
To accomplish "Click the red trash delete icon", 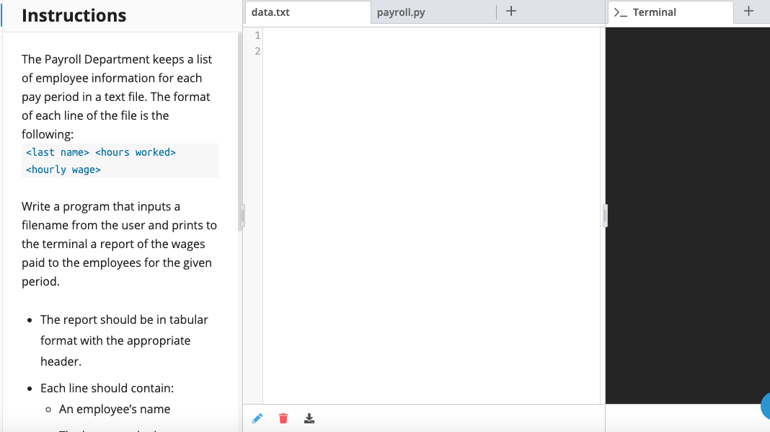I will tap(283, 418).
